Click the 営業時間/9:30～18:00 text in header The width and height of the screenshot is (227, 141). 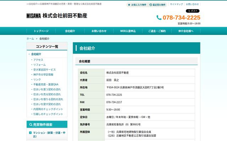(189, 24)
